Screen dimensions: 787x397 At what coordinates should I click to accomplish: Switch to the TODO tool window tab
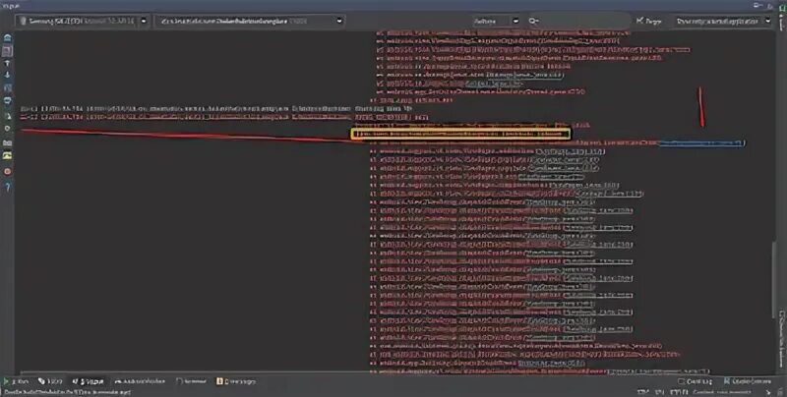click(50, 381)
